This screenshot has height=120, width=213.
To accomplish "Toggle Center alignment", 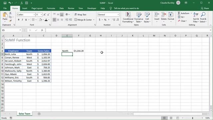I will (58, 20).
